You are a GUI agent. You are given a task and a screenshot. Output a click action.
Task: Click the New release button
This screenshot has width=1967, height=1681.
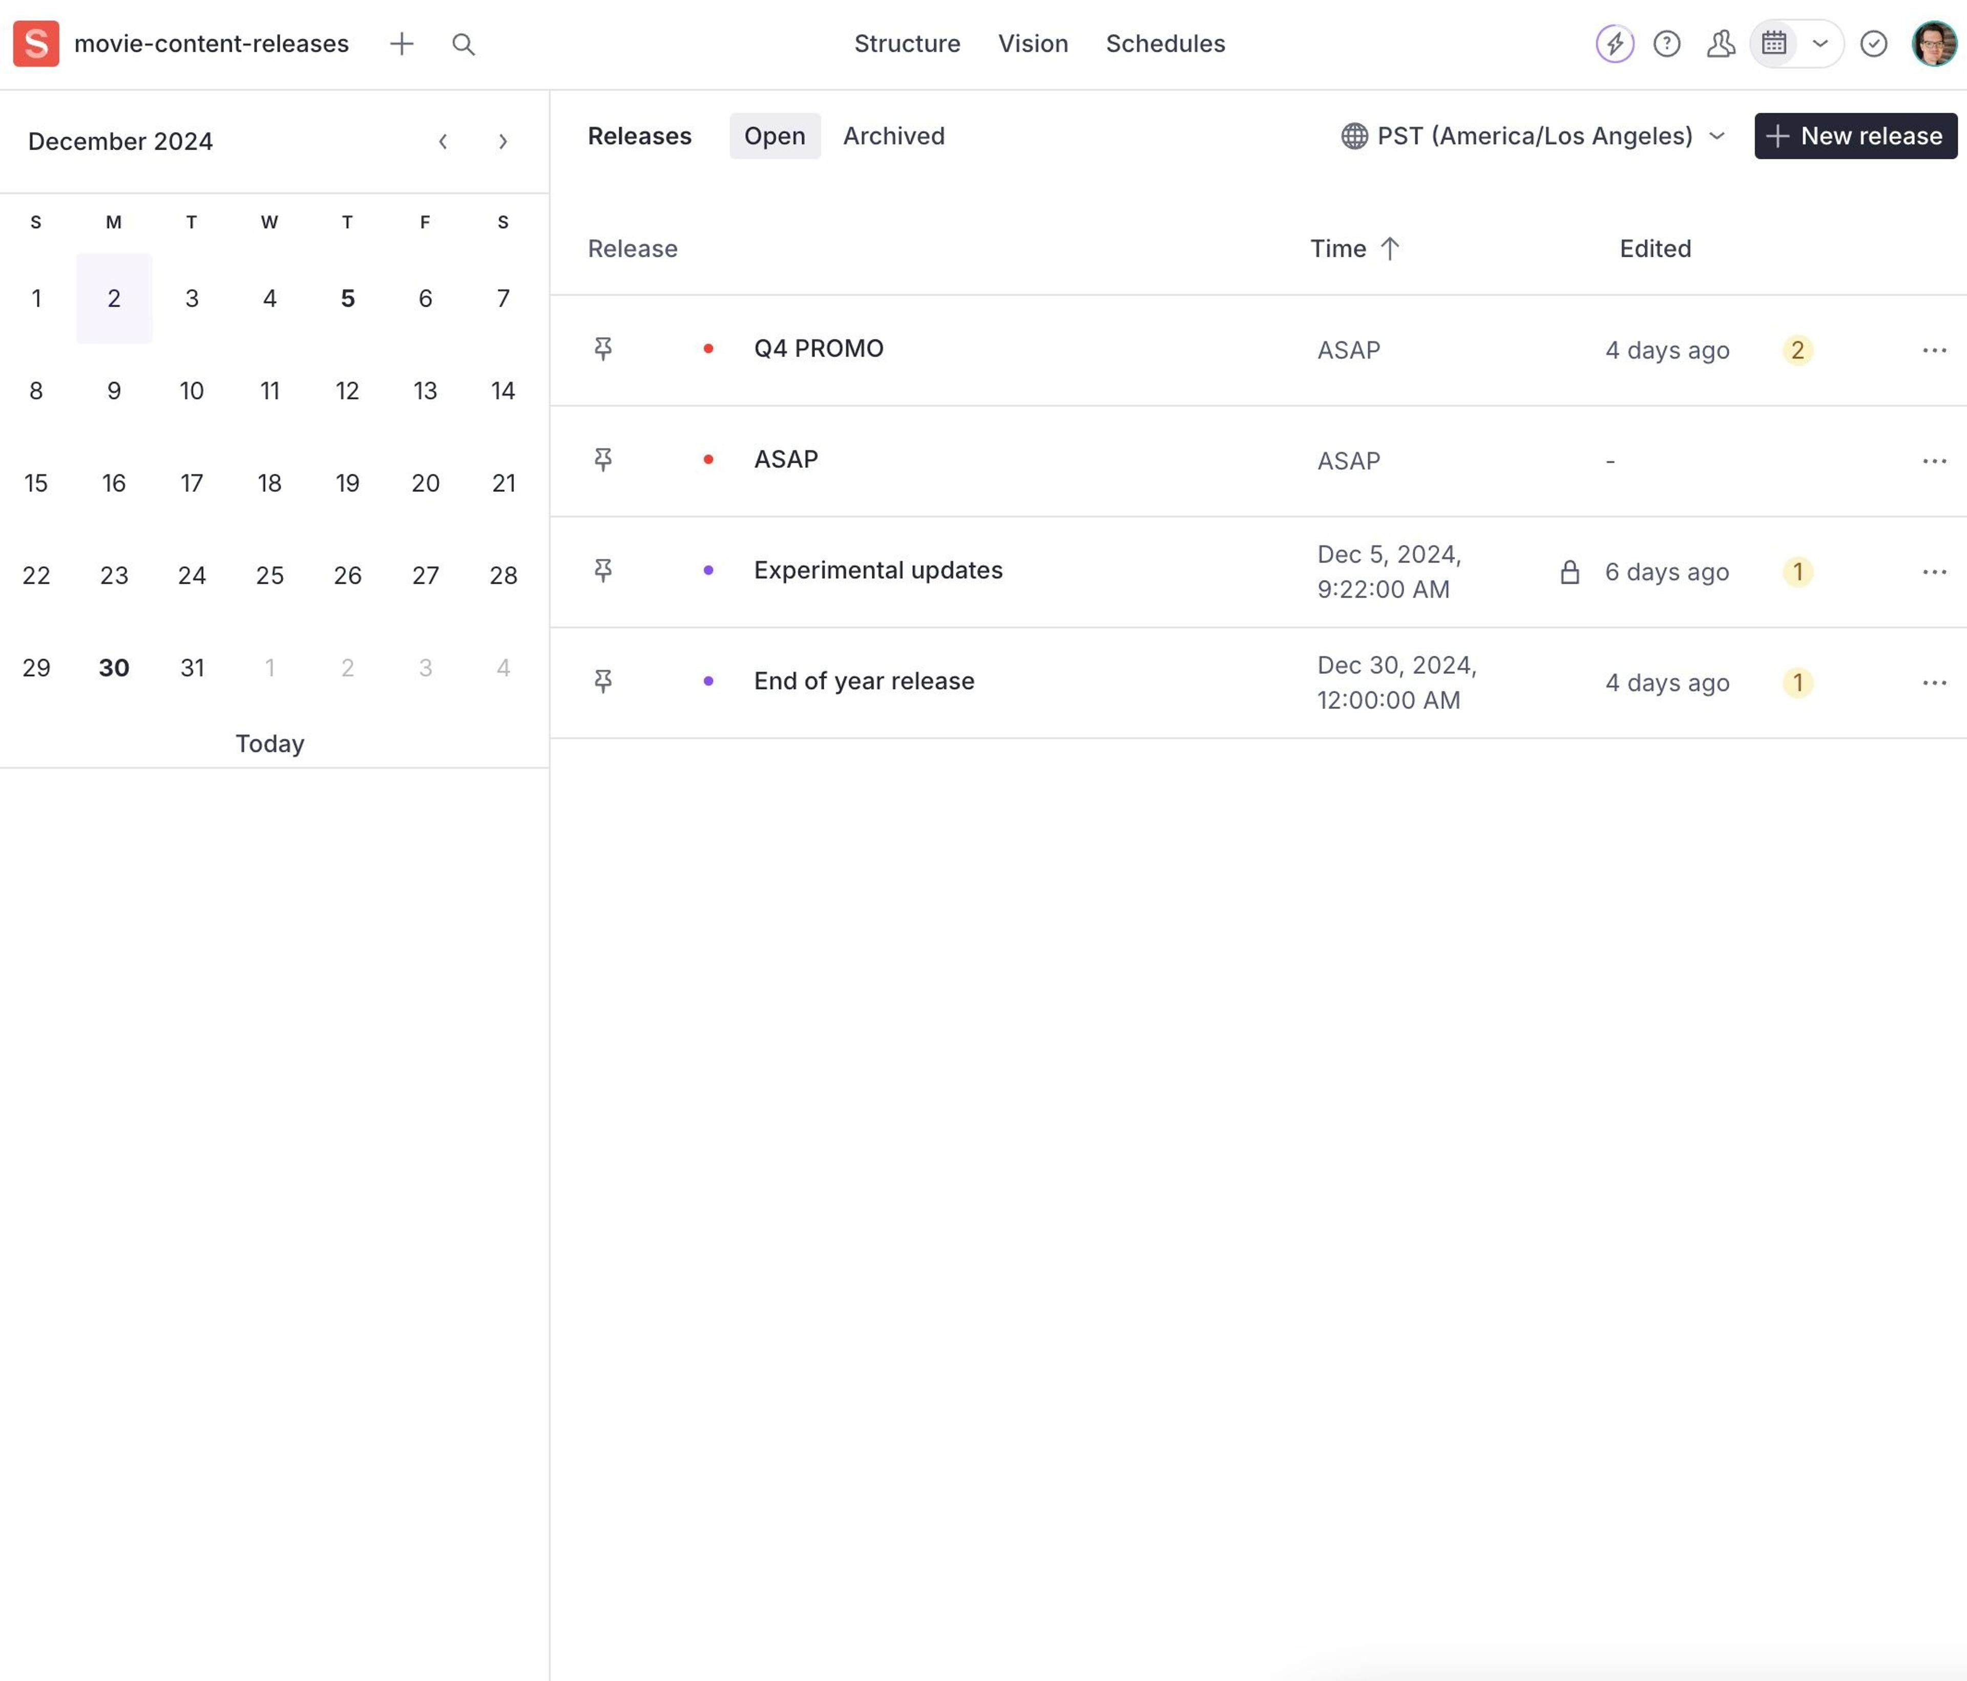pyautogui.click(x=1855, y=136)
